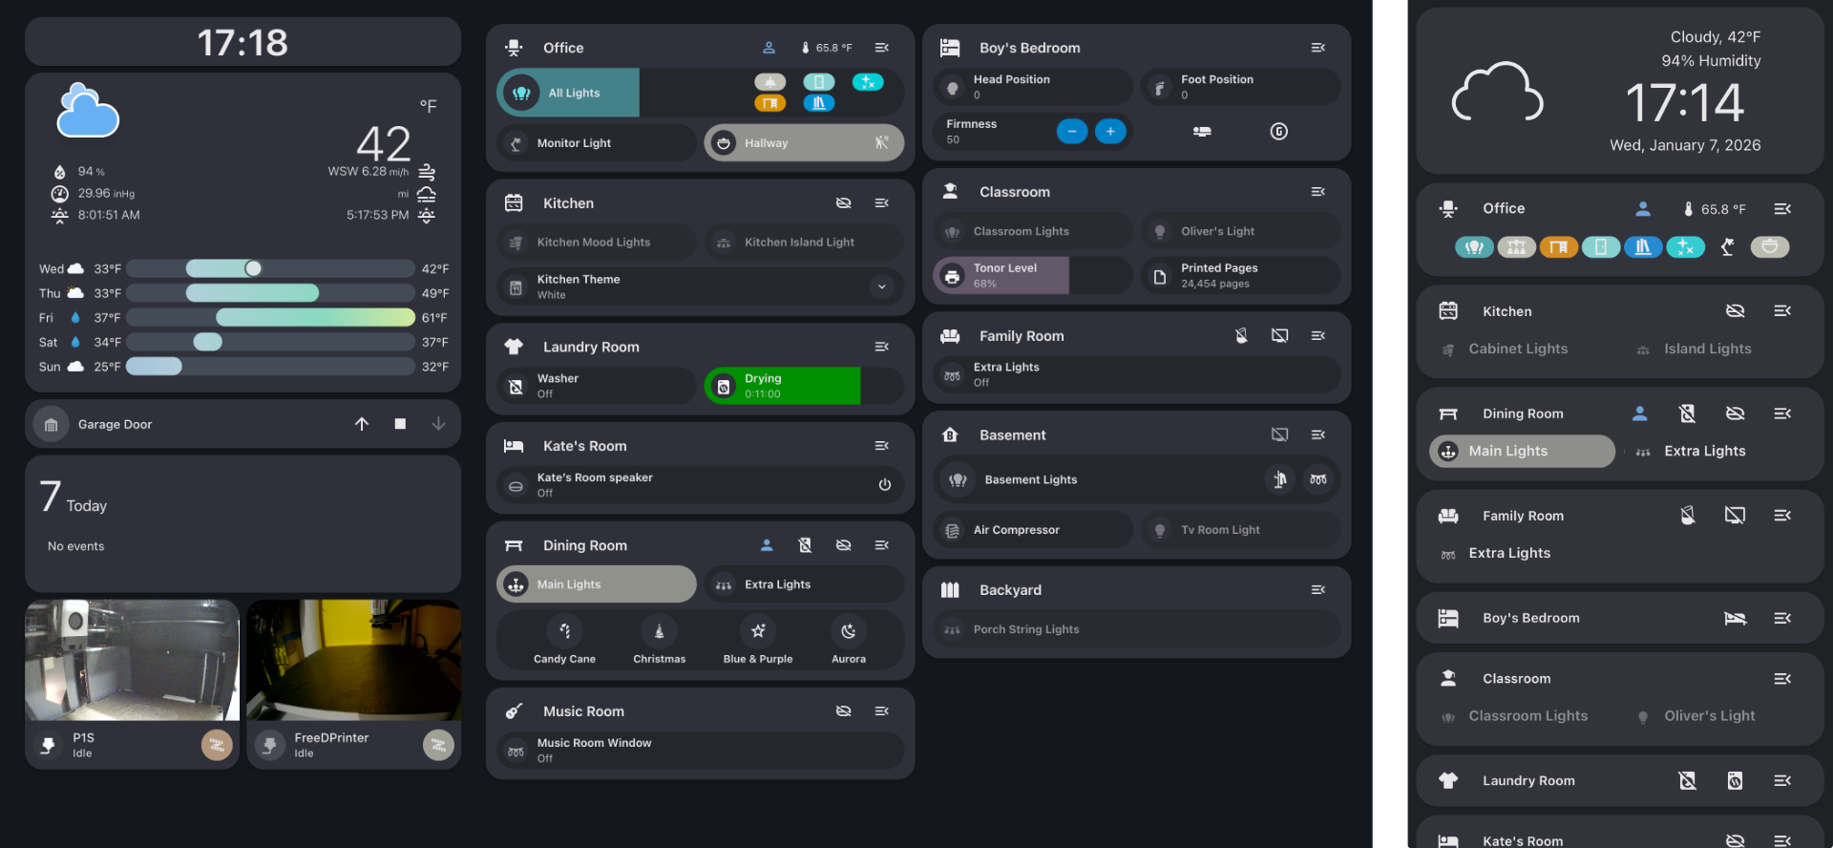Tap the cyan sparkle chip in main Office card
Screen dimensions: 1833x848
(x=868, y=82)
